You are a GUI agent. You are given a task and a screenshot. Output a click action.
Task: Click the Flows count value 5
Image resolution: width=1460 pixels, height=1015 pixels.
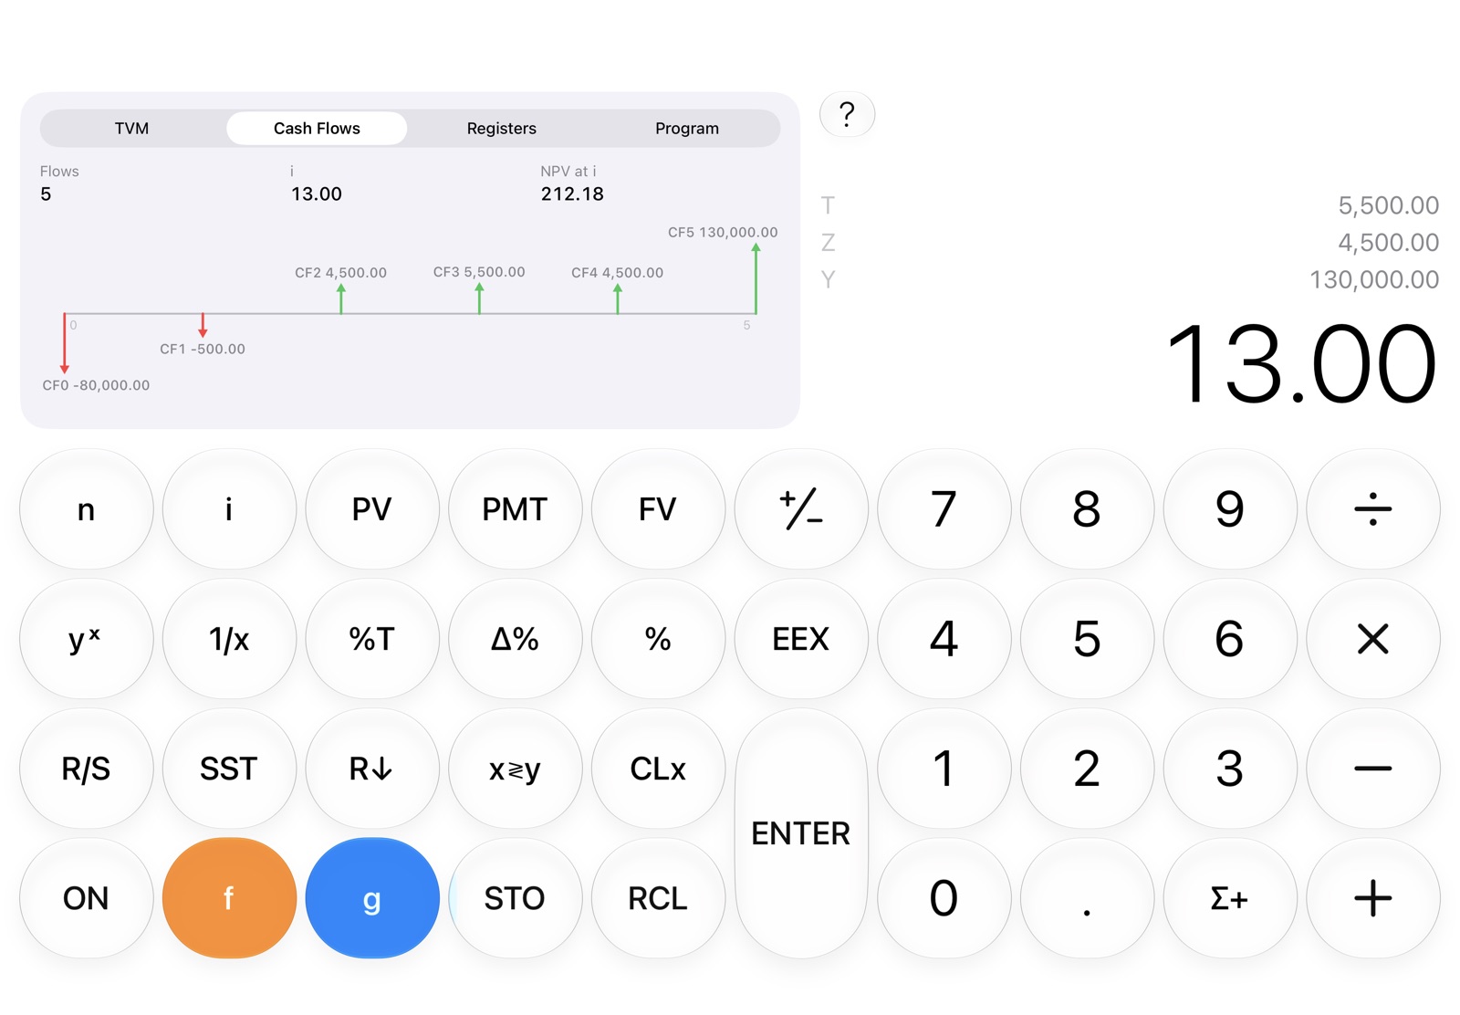click(x=46, y=194)
